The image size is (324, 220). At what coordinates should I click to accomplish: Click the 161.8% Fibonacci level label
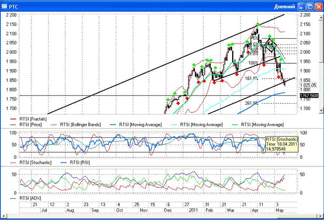point(251,79)
